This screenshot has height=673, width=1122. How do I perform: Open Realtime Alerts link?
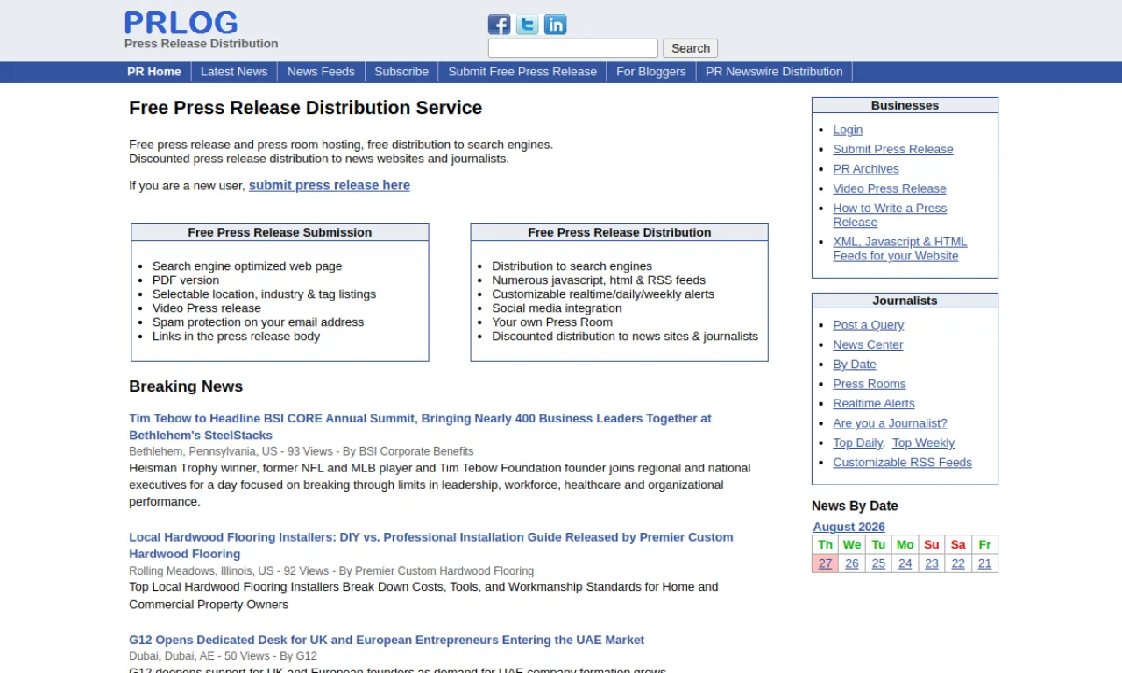point(874,404)
